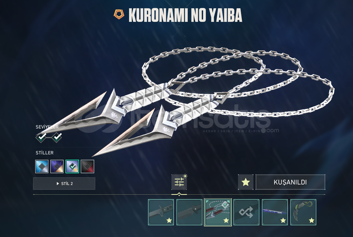This screenshot has height=237, width=353.
Task: Choose the black and red style swatch
Action: pos(88,167)
